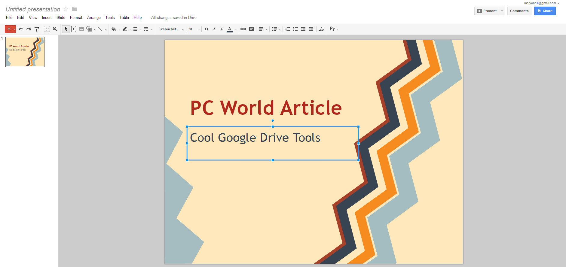Toggle italic formatting

[214, 29]
